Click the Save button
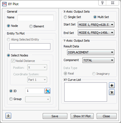The width and height of the screenshot is (121, 123). tap(55, 116)
